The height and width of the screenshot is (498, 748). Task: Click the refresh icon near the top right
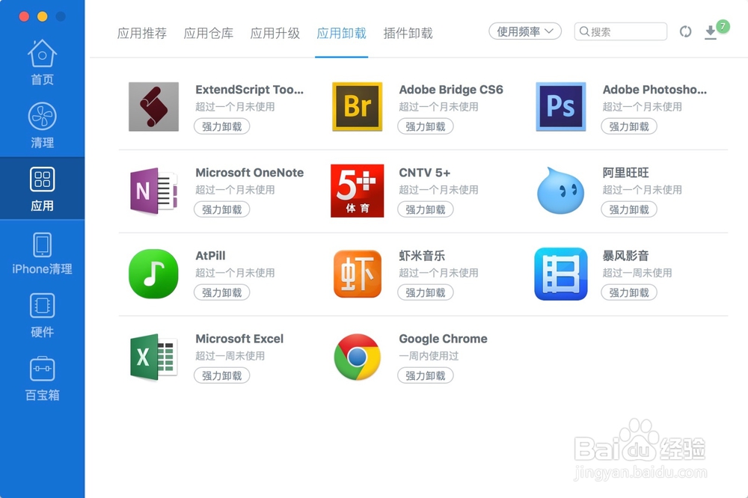686,31
